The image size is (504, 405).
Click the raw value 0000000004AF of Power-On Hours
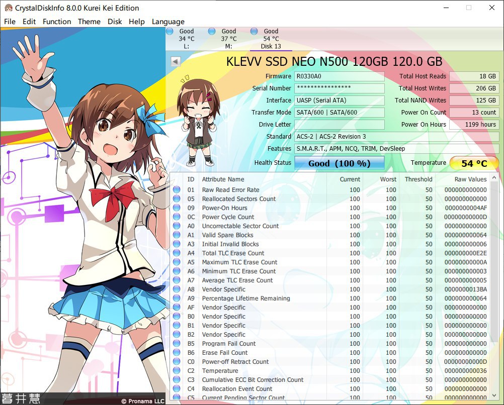466,208
